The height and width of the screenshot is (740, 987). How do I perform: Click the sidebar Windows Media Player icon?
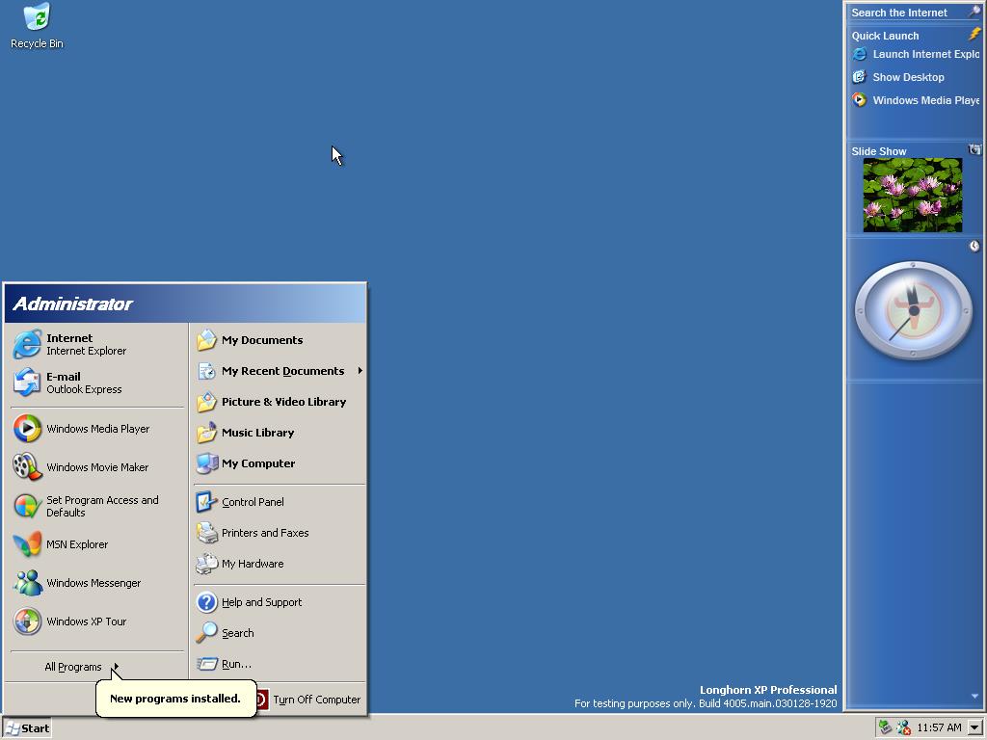(x=859, y=100)
